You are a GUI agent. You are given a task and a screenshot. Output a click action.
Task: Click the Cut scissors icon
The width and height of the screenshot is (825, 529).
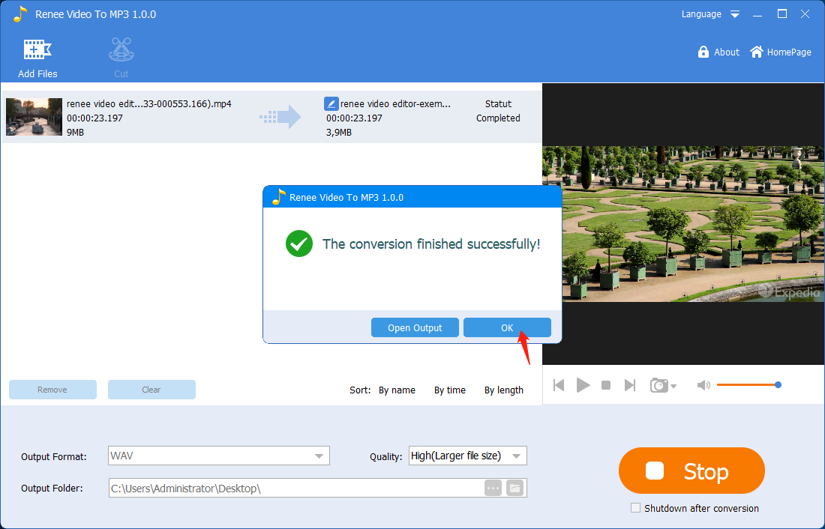[x=121, y=50]
